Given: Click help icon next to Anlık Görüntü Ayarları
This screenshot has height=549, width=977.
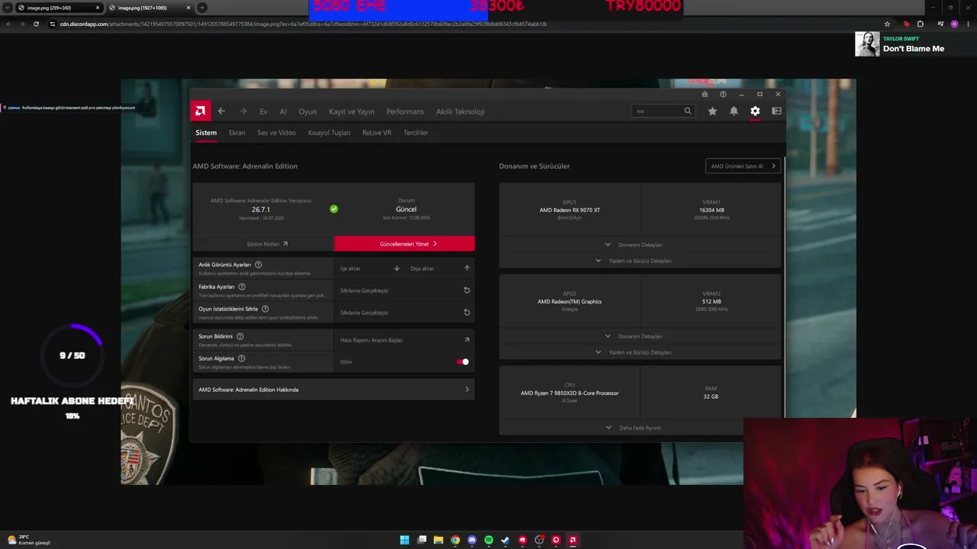Looking at the screenshot, I should [258, 265].
